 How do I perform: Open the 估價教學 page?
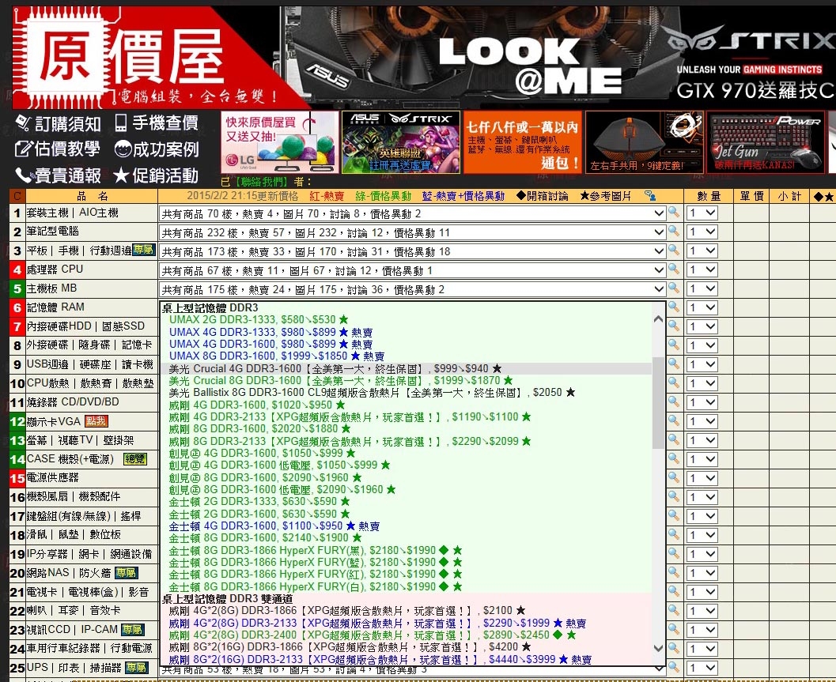58,149
